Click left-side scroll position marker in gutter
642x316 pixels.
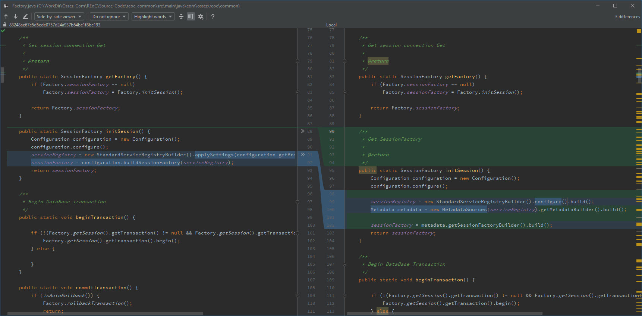coord(2,74)
